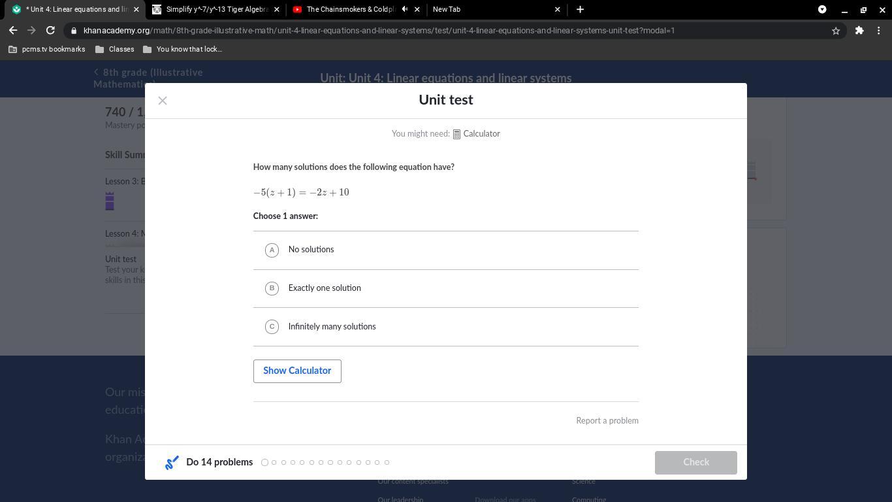The image size is (892, 502).
Task: Click the Unit 4 page heading behind modal
Action: [x=446, y=78]
